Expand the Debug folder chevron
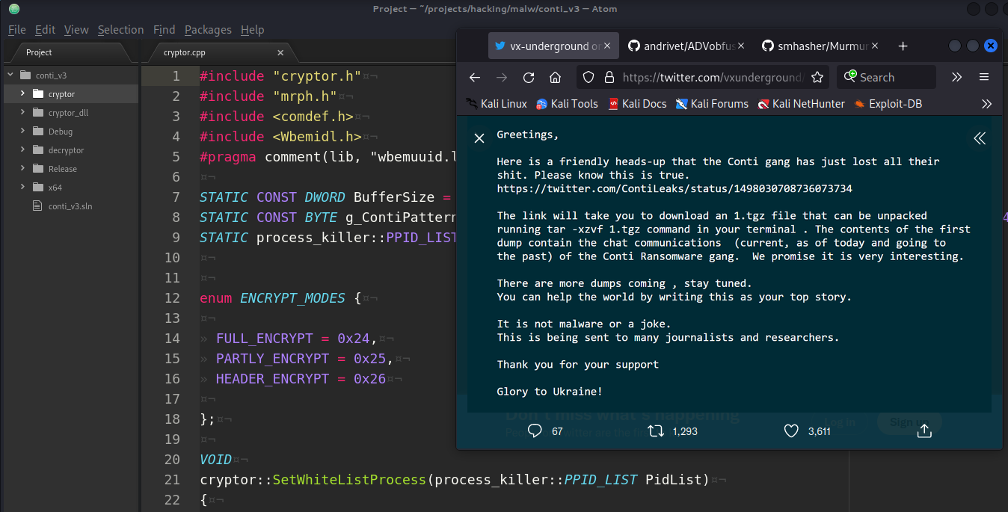 coord(23,132)
